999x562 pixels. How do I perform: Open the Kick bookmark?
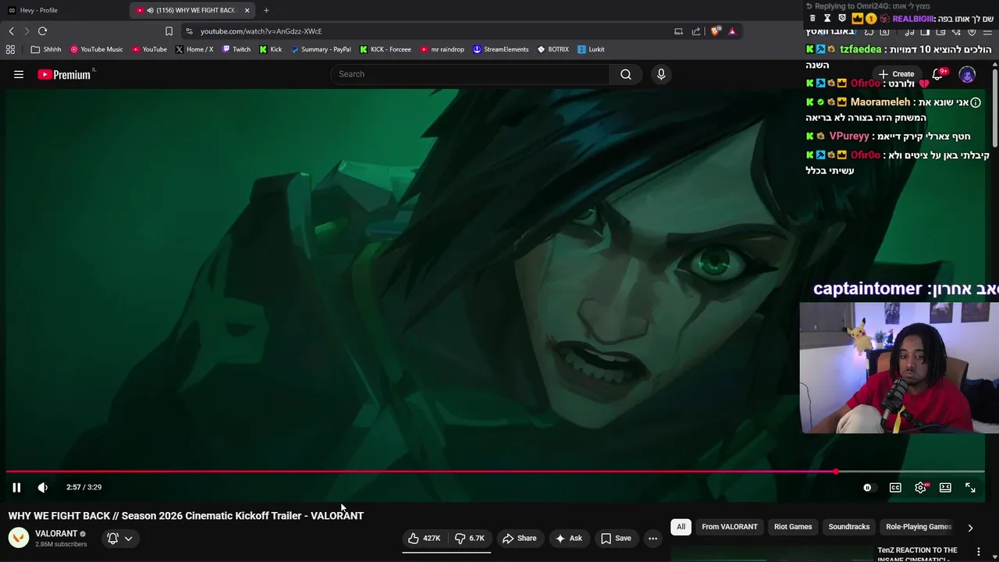tap(271, 49)
